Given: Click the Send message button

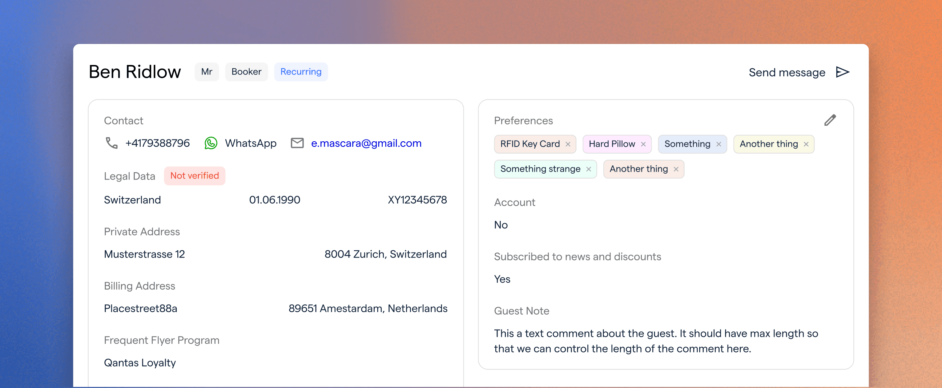Looking at the screenshot, I should (x=799, y=72).
